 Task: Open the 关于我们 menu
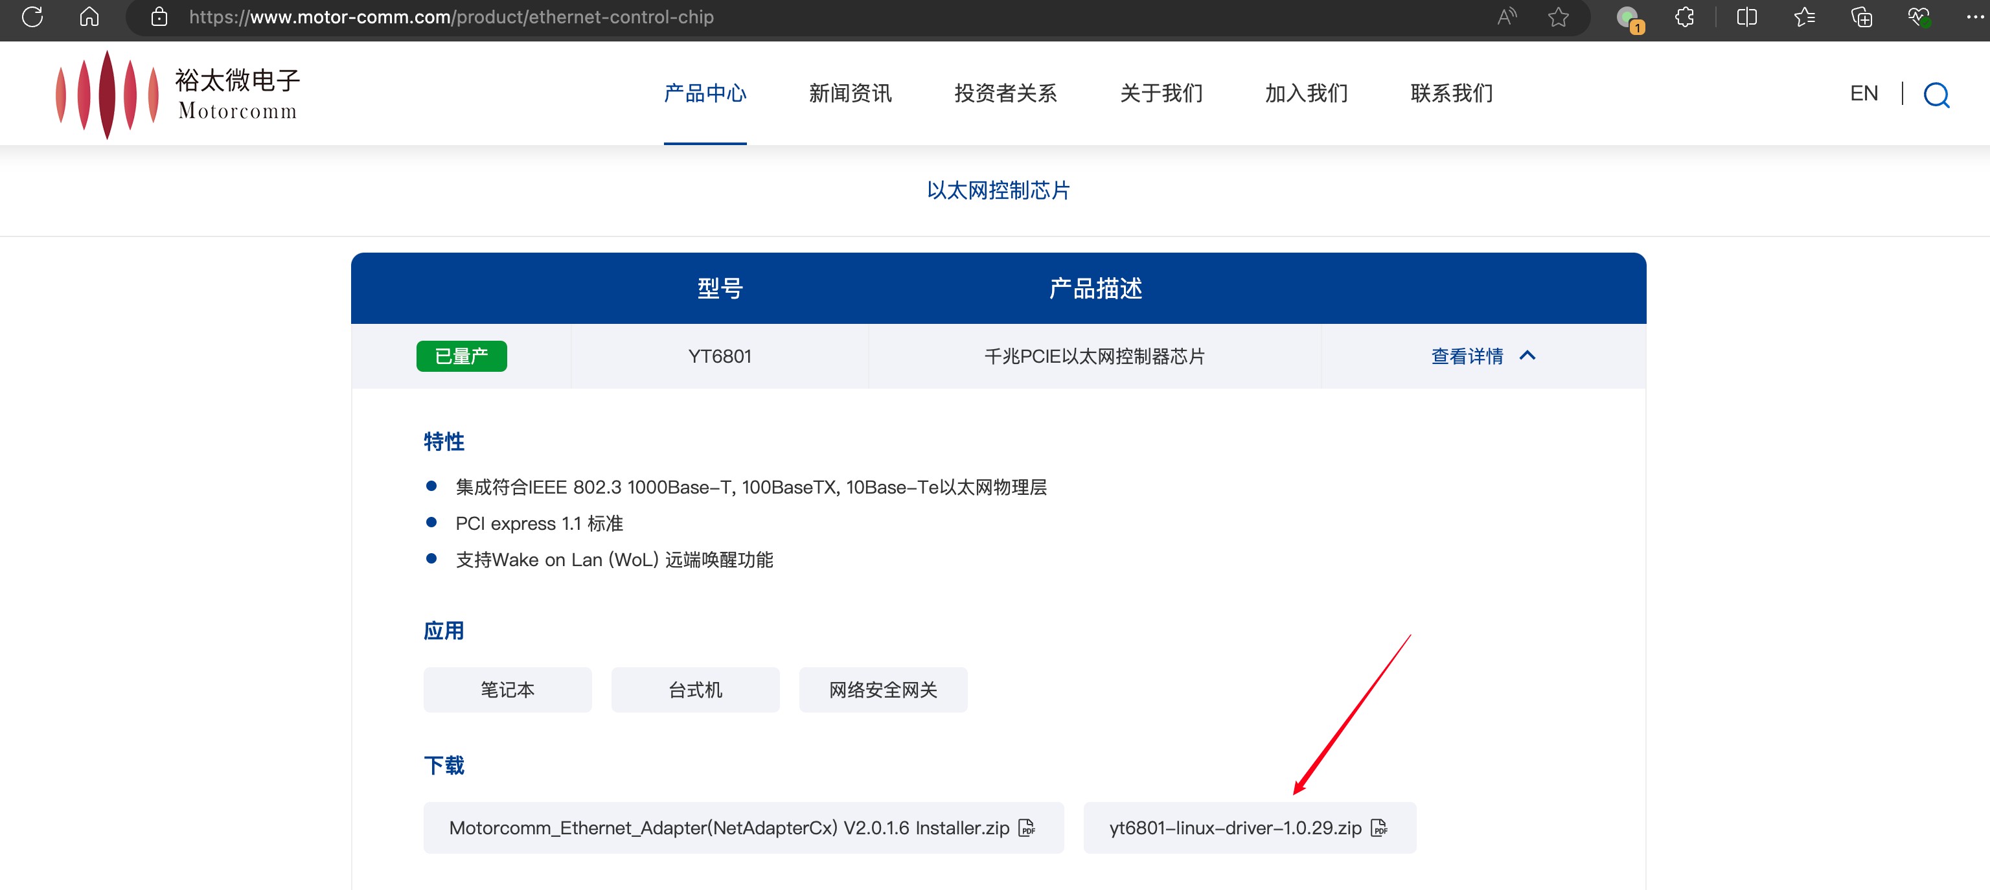click(x=1161, y=93)
